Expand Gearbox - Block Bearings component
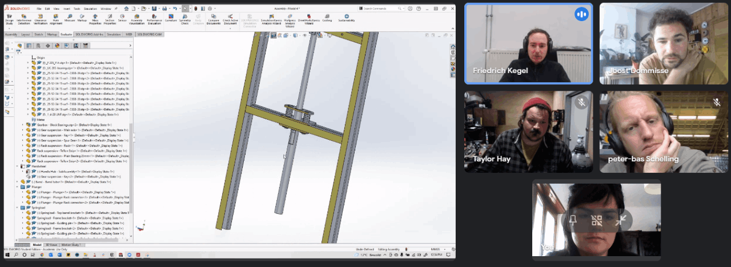 pyautogui.click(x=23, y=124)
